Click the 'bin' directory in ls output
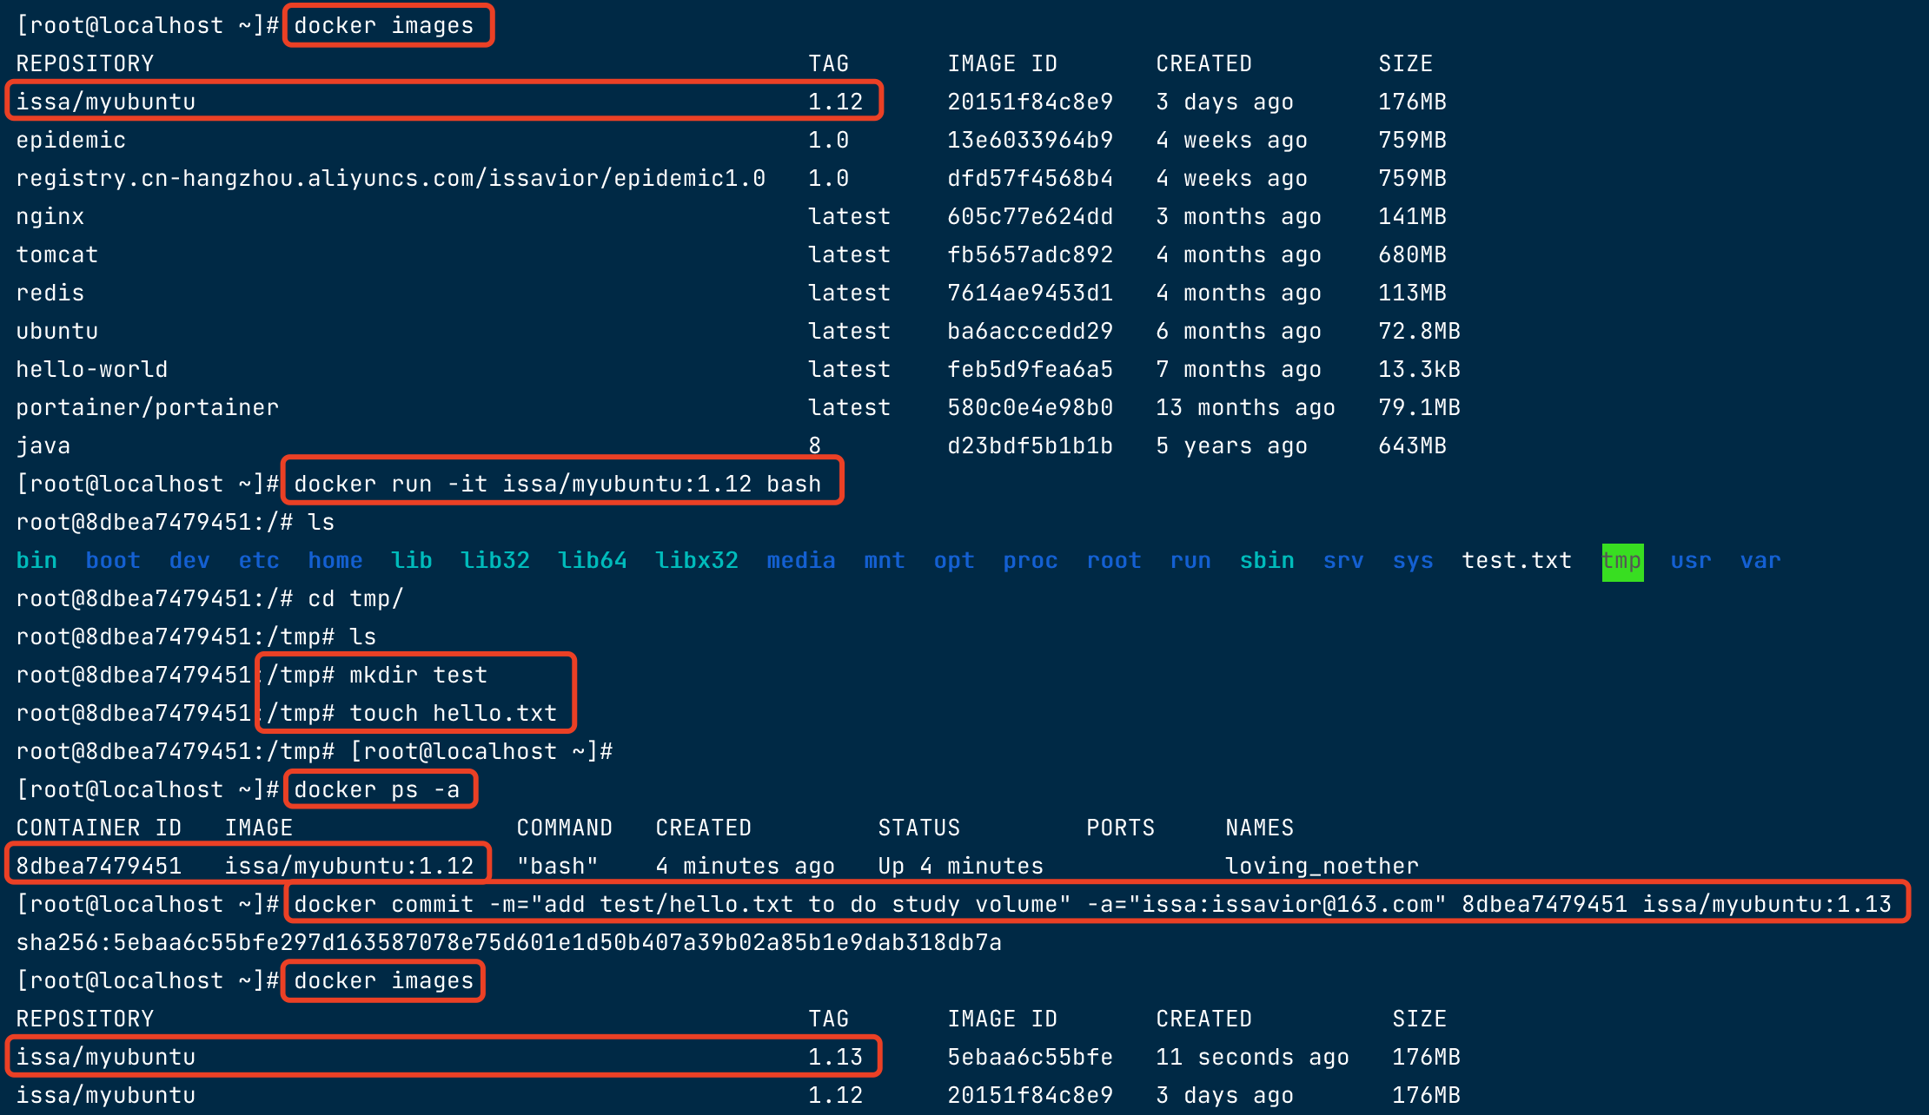Viewport: 1929px width, 1115px height. 36,560
